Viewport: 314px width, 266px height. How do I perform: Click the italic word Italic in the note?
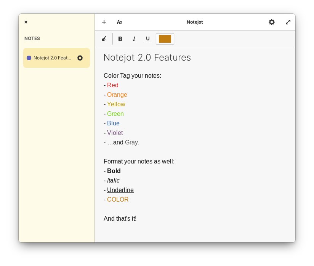pyautogui.click(x=113, y=181)
